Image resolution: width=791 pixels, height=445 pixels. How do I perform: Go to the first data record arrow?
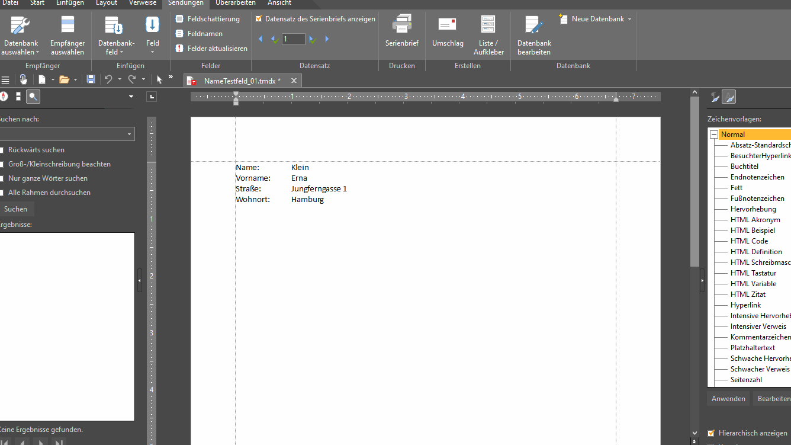tap(261, 39)
